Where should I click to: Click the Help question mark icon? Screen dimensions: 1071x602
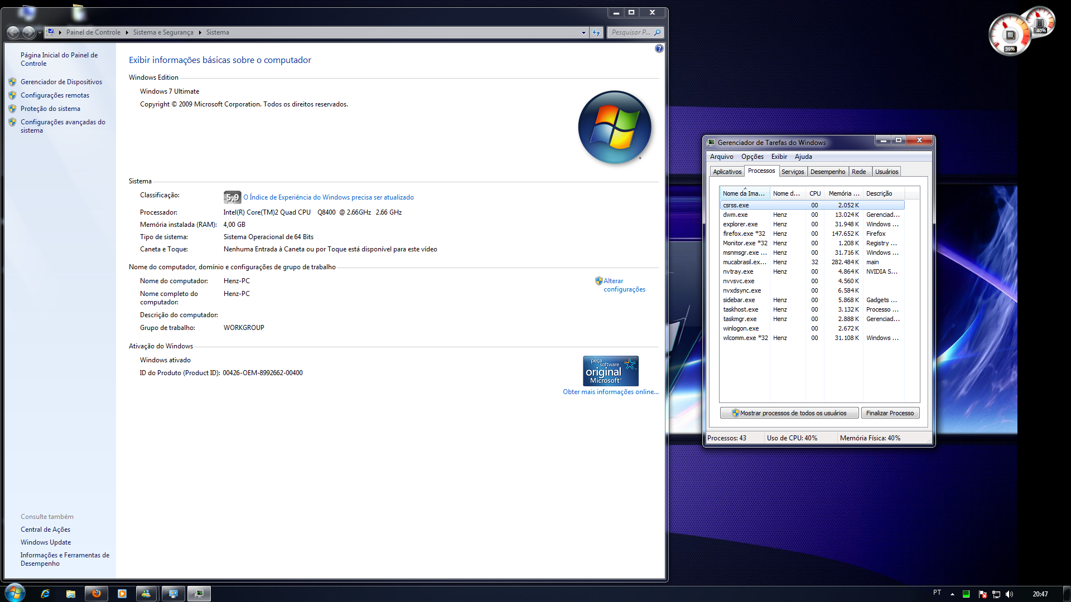click(659, 49)
